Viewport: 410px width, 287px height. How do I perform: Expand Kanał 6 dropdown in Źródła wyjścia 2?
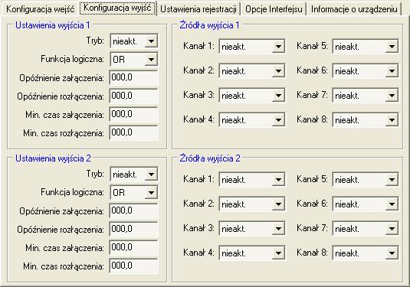(x=366, y=204)
